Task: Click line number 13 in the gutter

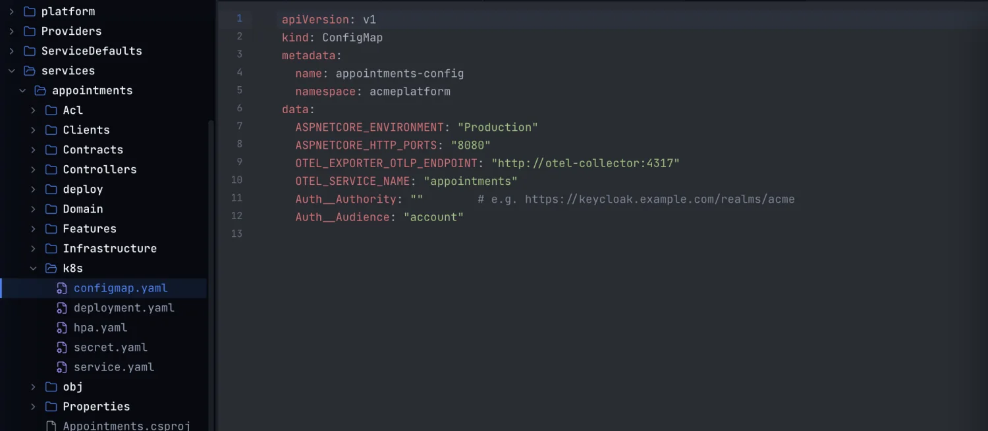Action: [236, 234]
